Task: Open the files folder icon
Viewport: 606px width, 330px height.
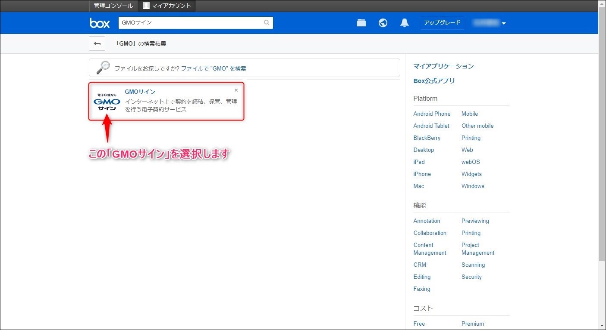Action: click(x=361, y=23)
